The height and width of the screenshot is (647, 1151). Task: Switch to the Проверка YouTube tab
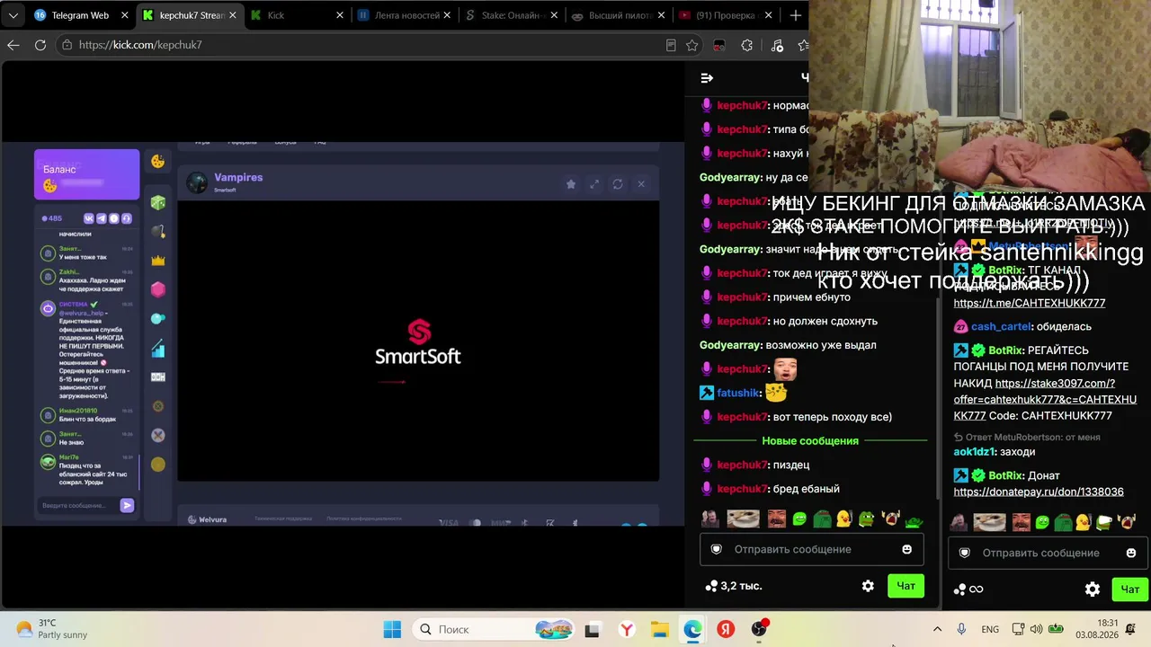point(727,15)
